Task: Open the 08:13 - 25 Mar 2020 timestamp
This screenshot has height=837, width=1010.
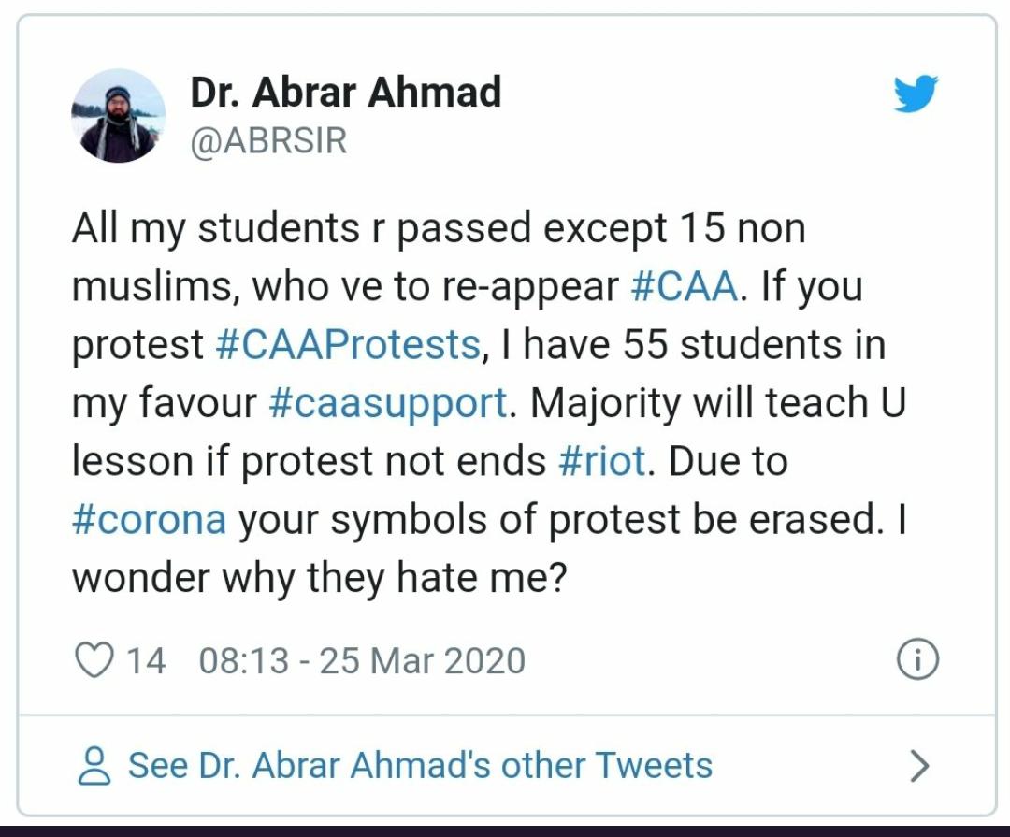Action: point(362,661)
